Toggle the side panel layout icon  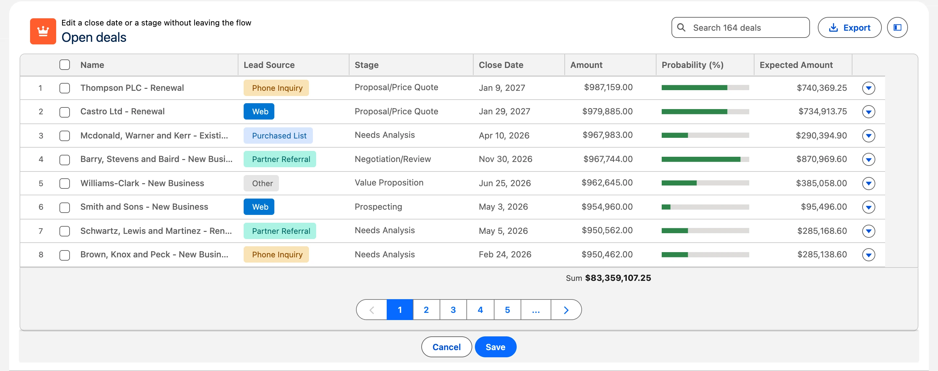[897, 28]
